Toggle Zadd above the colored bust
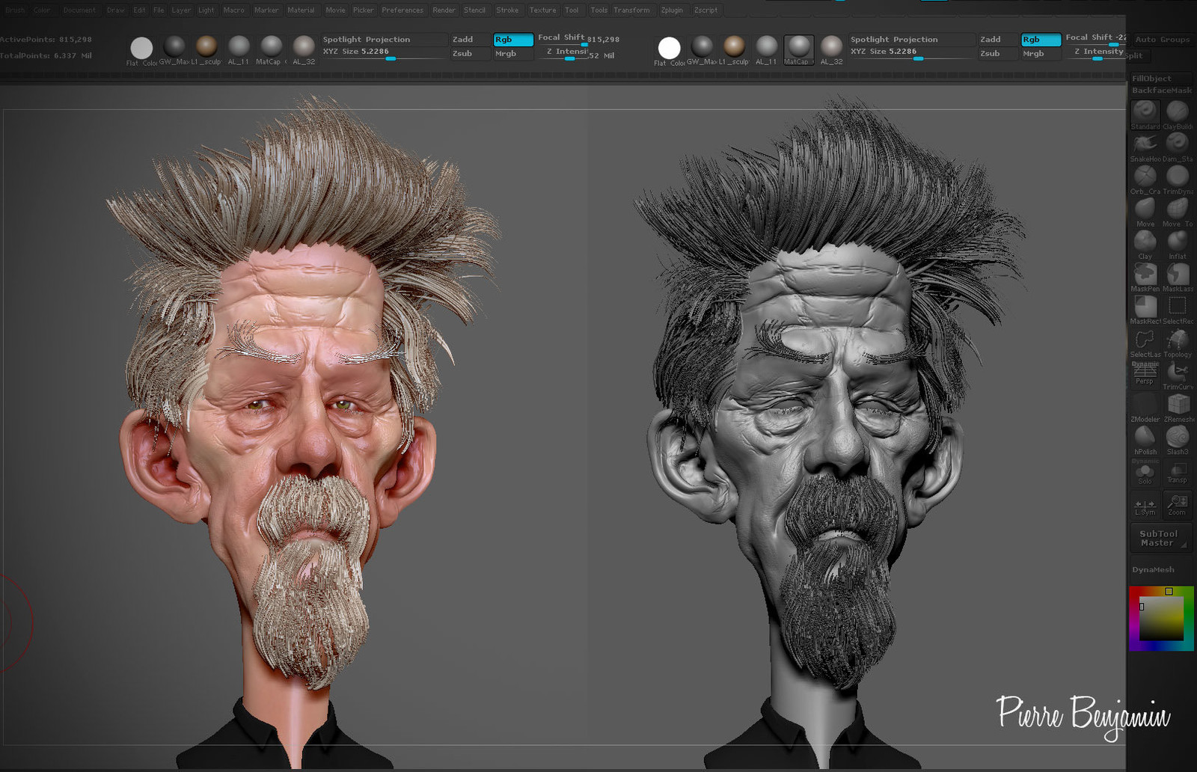The image size is (1197, 772). (471, 40)
